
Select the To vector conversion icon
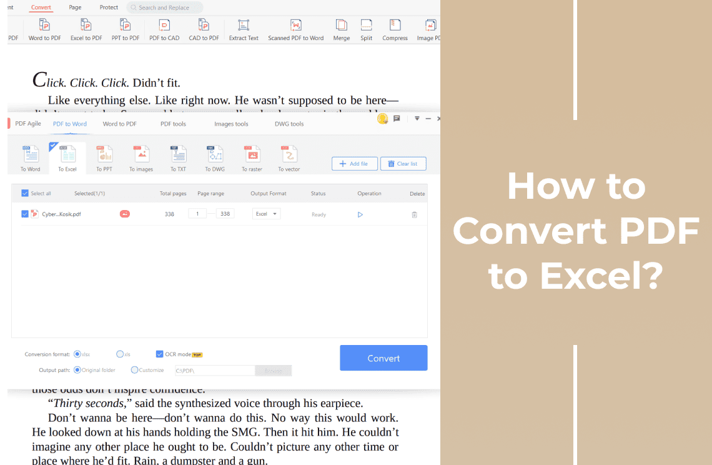[288, 157]
